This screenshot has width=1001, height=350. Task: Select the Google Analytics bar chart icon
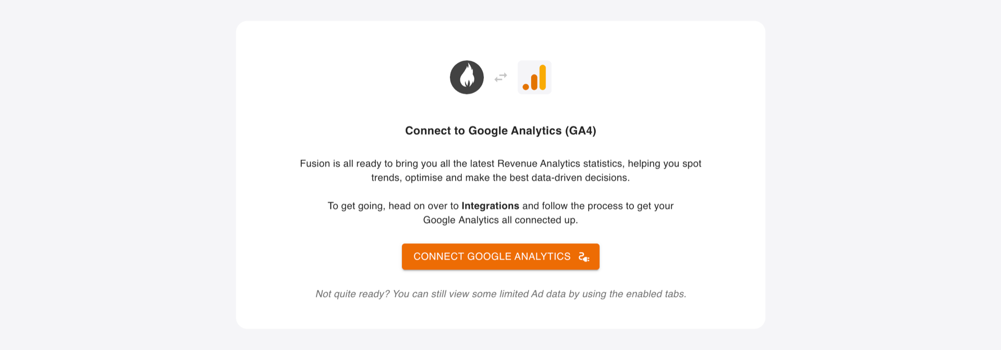534,77
